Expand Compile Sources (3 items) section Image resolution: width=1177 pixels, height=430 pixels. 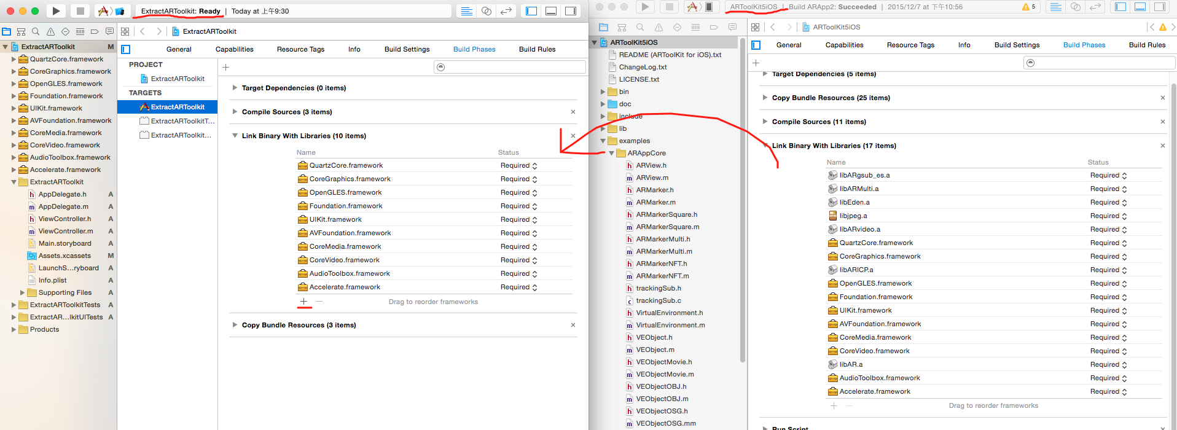tap(235, 112)
